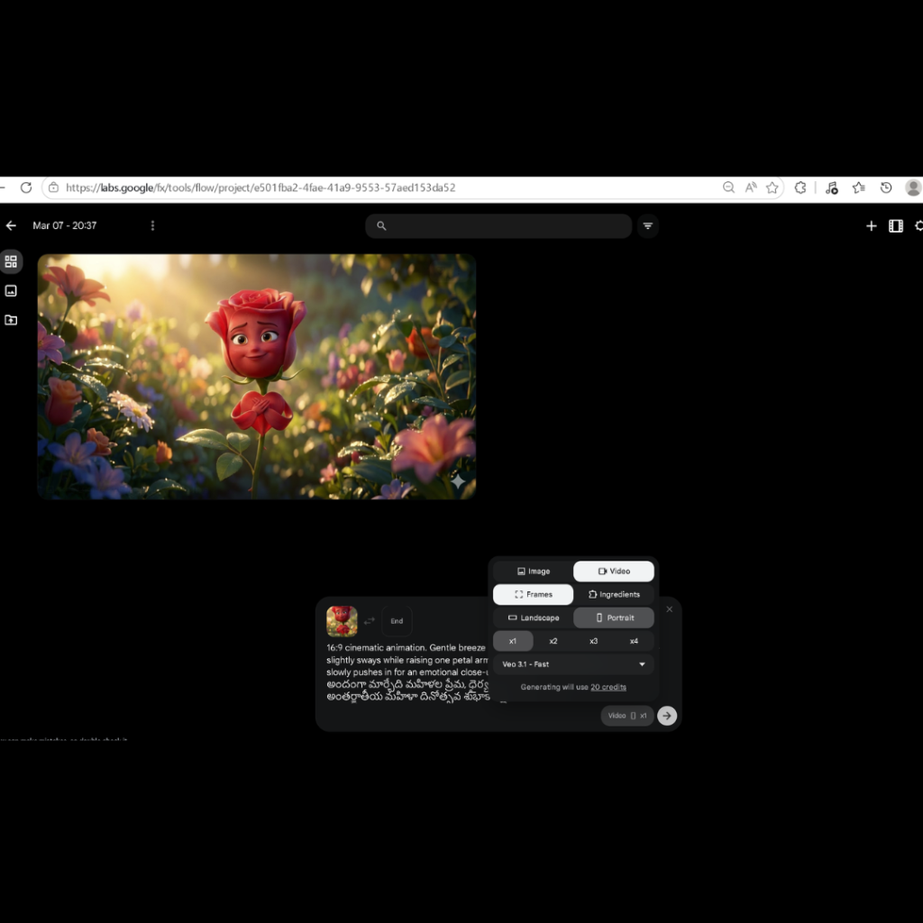
Task: Open the assets image icon in the sidebar
Action: [x=11, y=290]
